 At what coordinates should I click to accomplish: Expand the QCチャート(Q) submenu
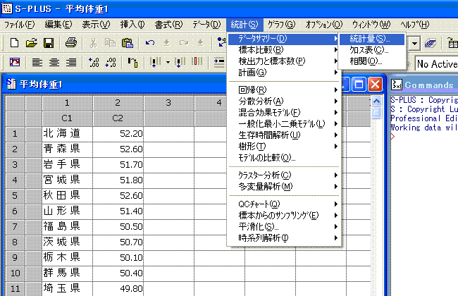pyautogui.click(x=284, y=204)
